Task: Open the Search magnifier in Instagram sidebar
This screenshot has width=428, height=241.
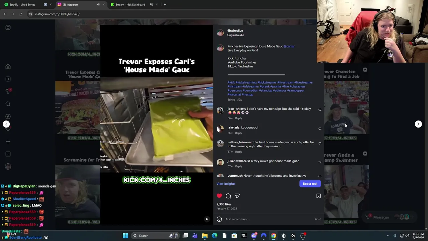Action: point(8,104)
